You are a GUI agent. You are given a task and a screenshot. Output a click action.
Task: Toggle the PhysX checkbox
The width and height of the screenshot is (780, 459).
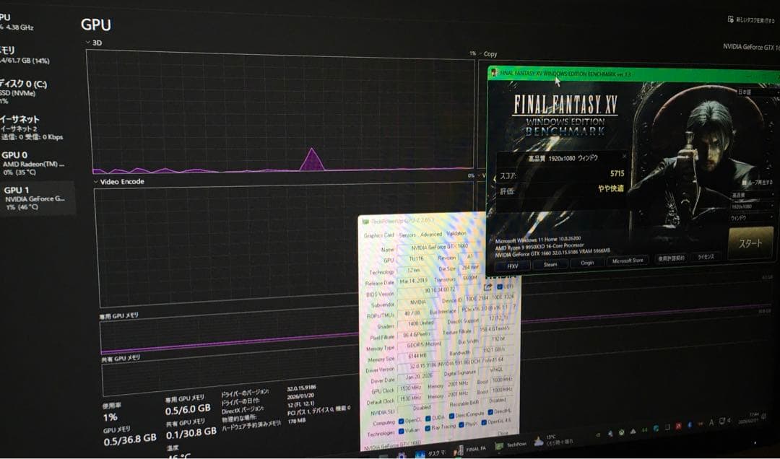[x=461, y=425]
